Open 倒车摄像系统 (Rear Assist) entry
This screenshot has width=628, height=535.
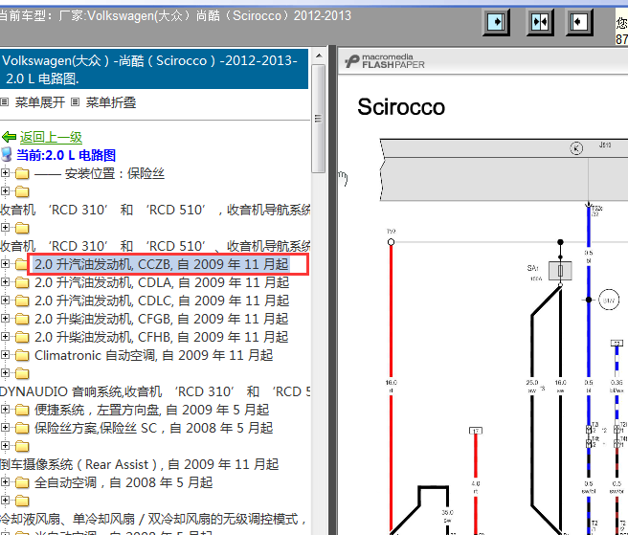tap(140, 464)
